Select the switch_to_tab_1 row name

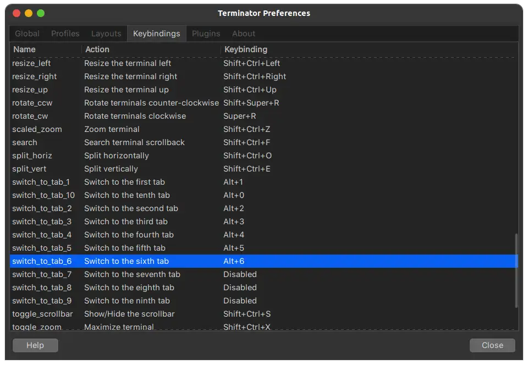(x=41, y=182)
